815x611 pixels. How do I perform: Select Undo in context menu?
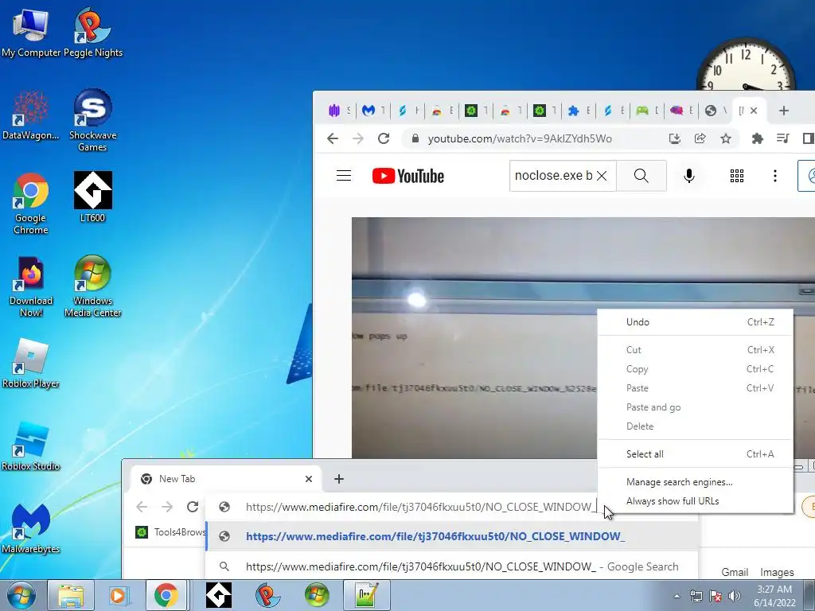(696, 322)
